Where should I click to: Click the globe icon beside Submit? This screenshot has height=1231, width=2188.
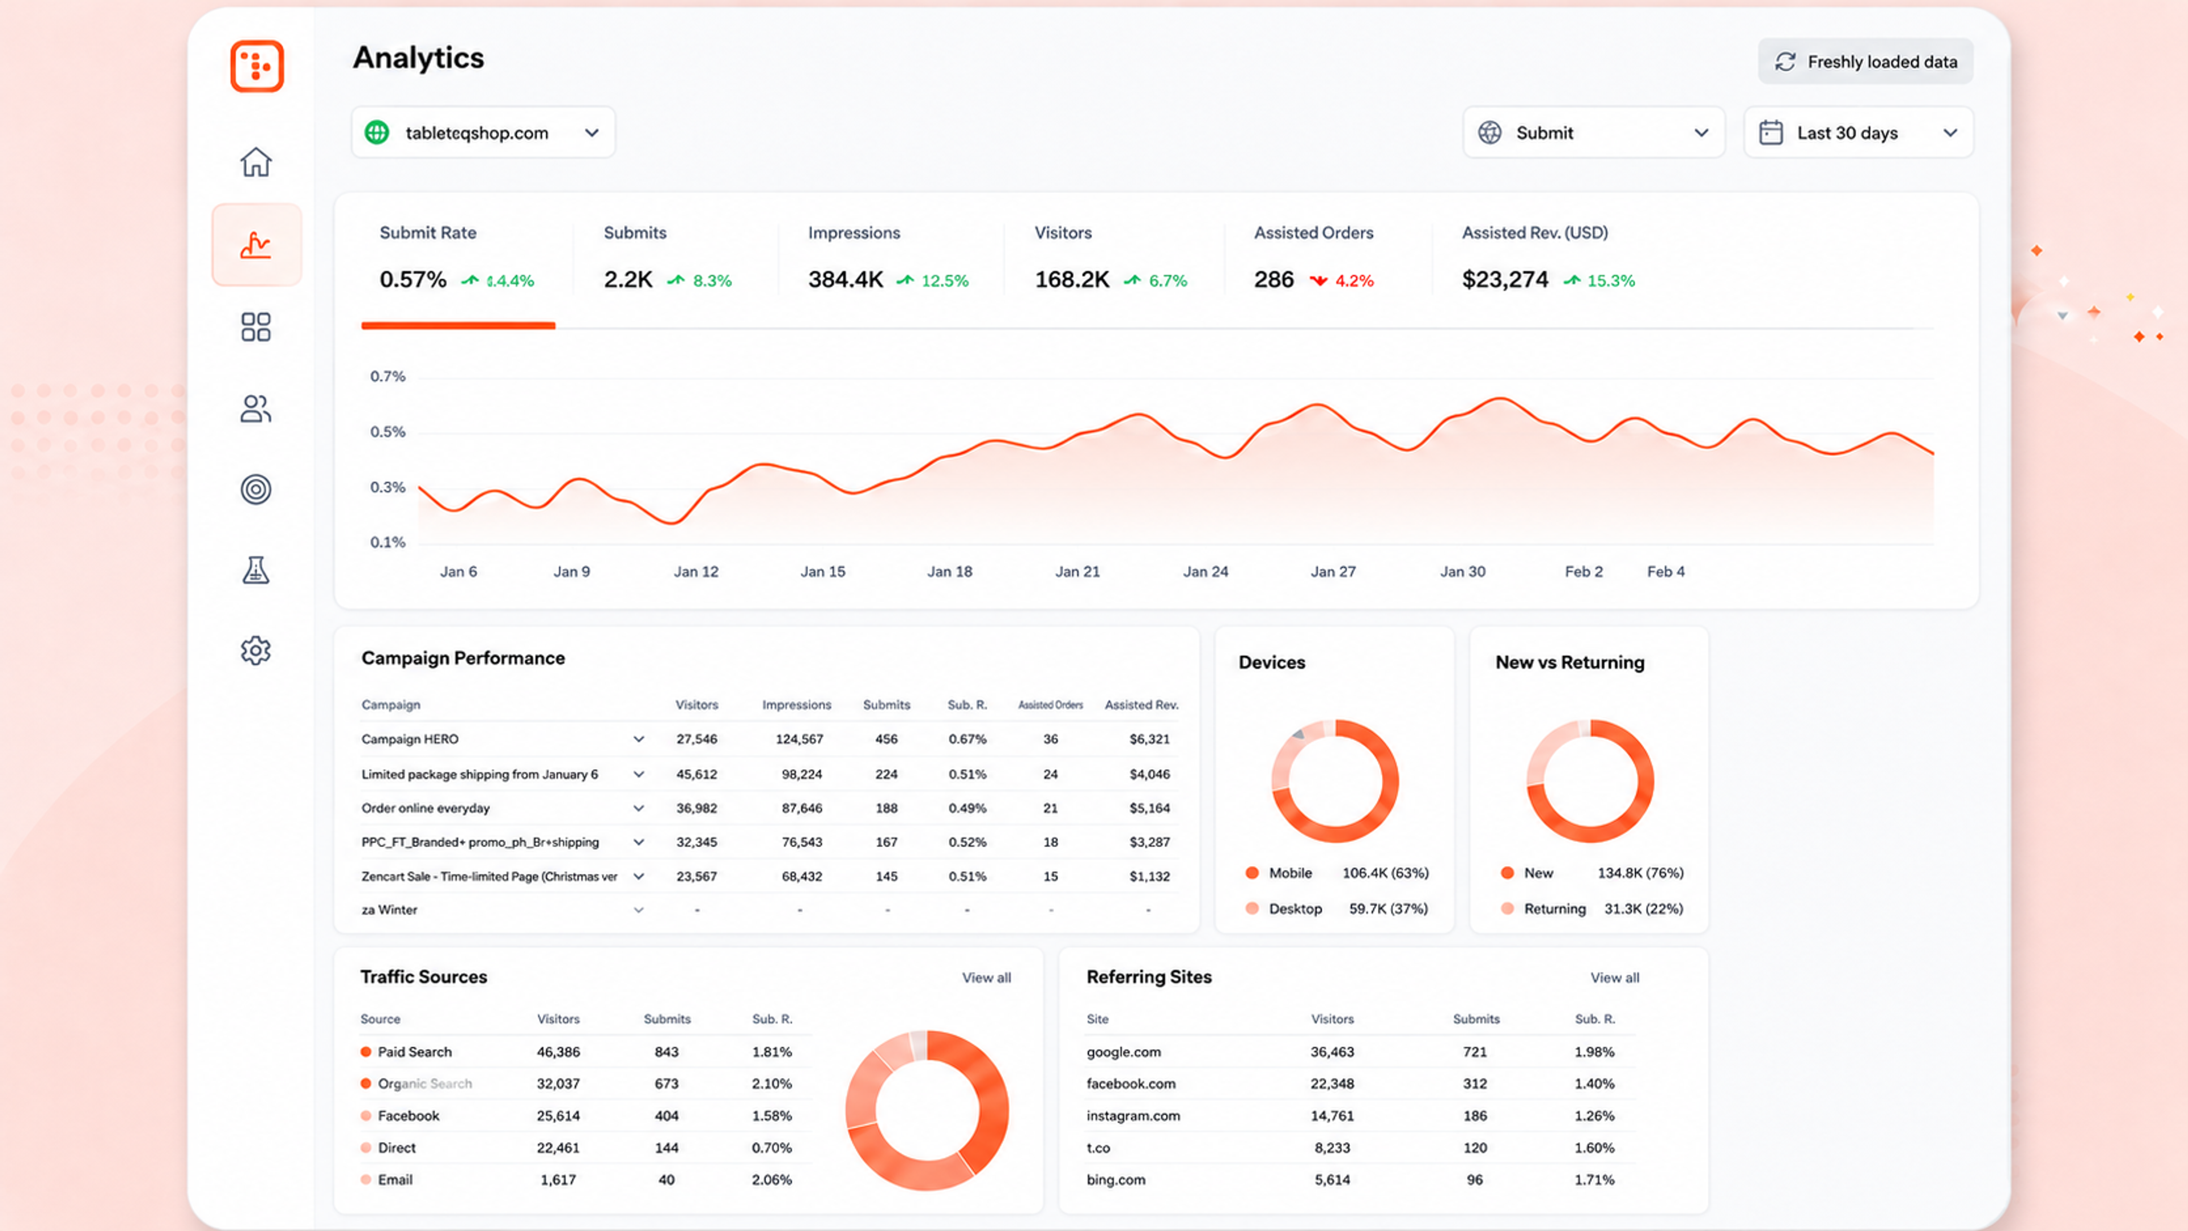coord(1490,132)
